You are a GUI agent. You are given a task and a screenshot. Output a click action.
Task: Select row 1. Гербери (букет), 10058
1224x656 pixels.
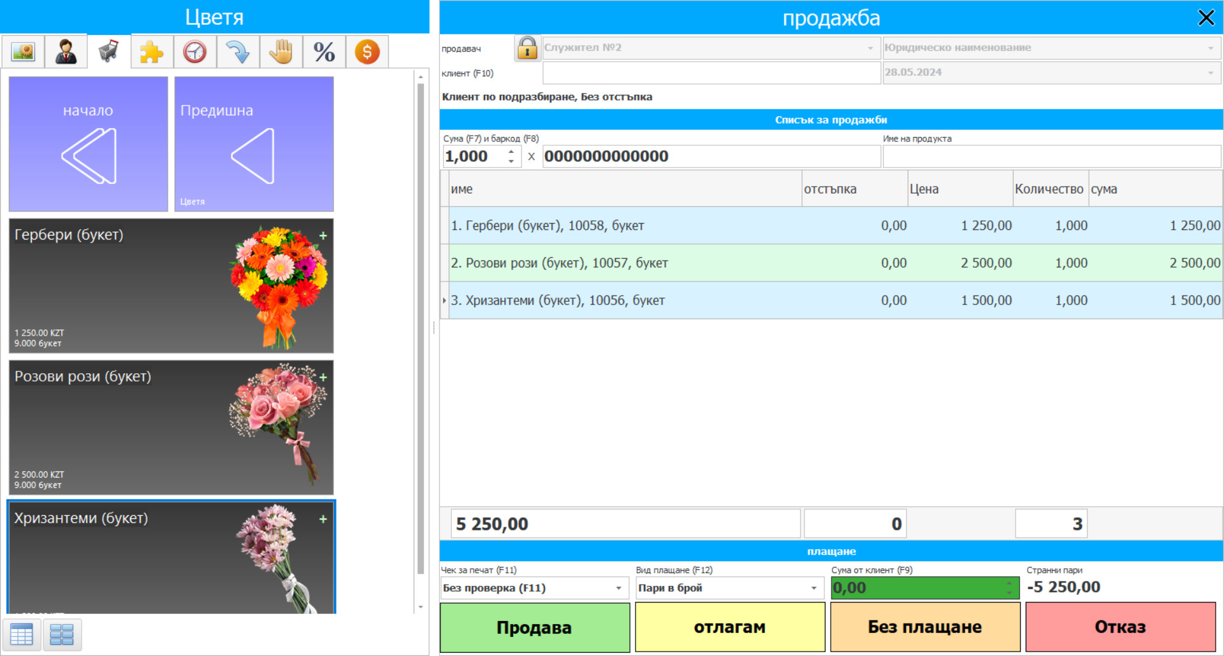pyautogui.click(x=831, y=225)
